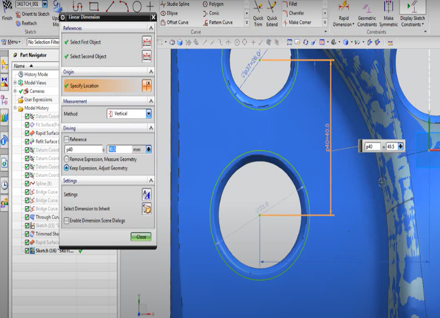440x318 pixels.
Task: Toggle the Refit Surface feature checkbox
Action: click(27, 142)
